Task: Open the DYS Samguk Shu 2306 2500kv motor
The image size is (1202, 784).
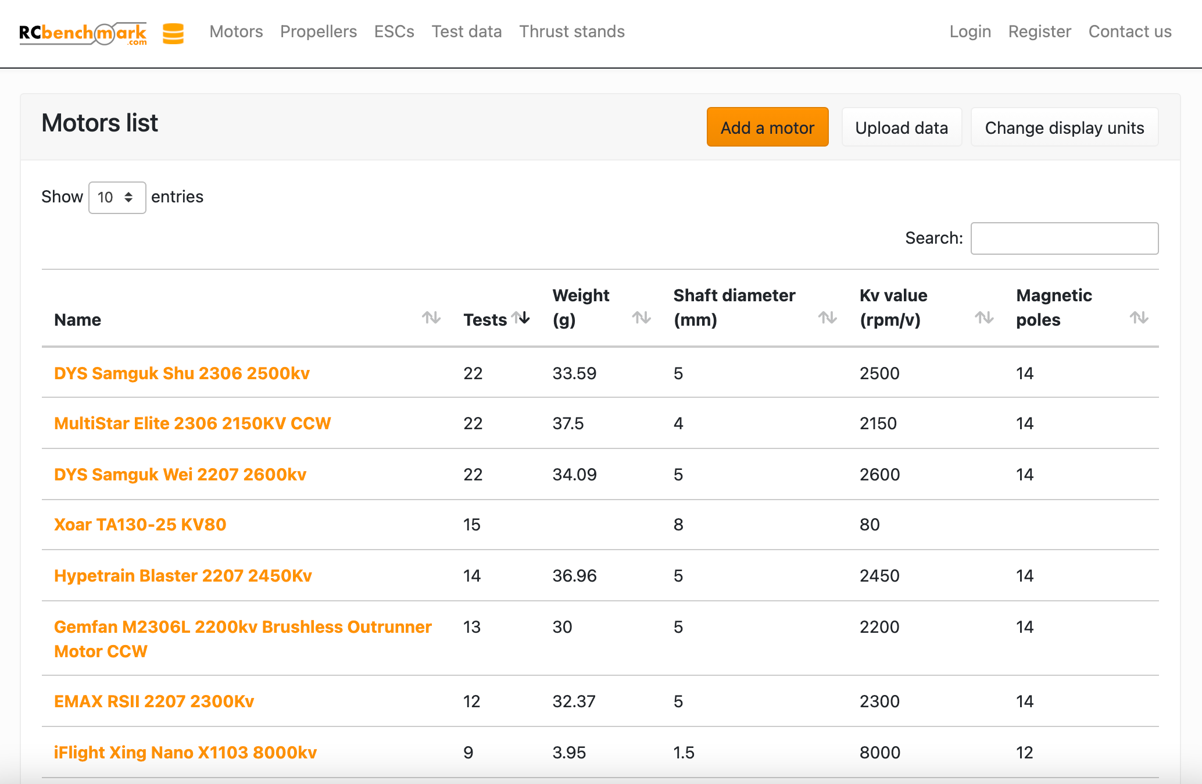Action: tap(182, 373)
